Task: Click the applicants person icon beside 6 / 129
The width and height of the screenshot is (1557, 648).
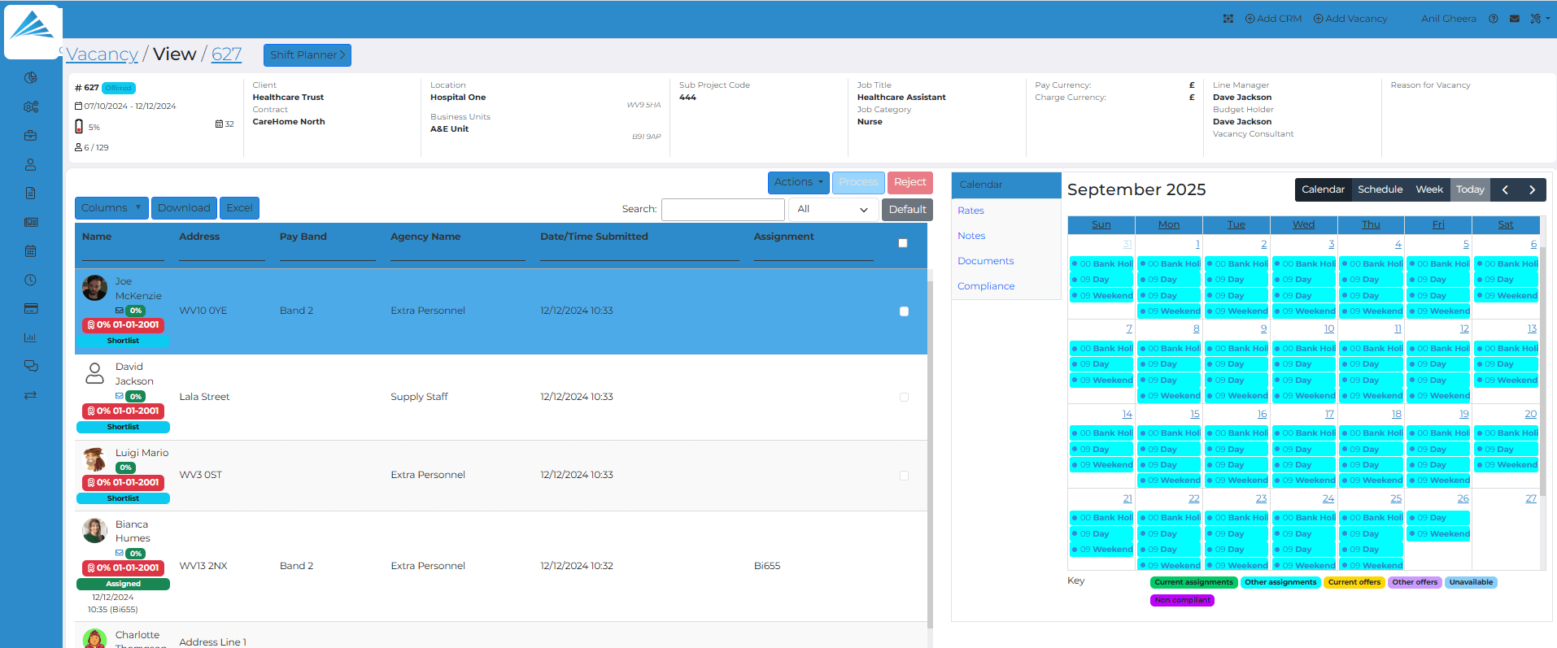Action: tap(78, 147)
